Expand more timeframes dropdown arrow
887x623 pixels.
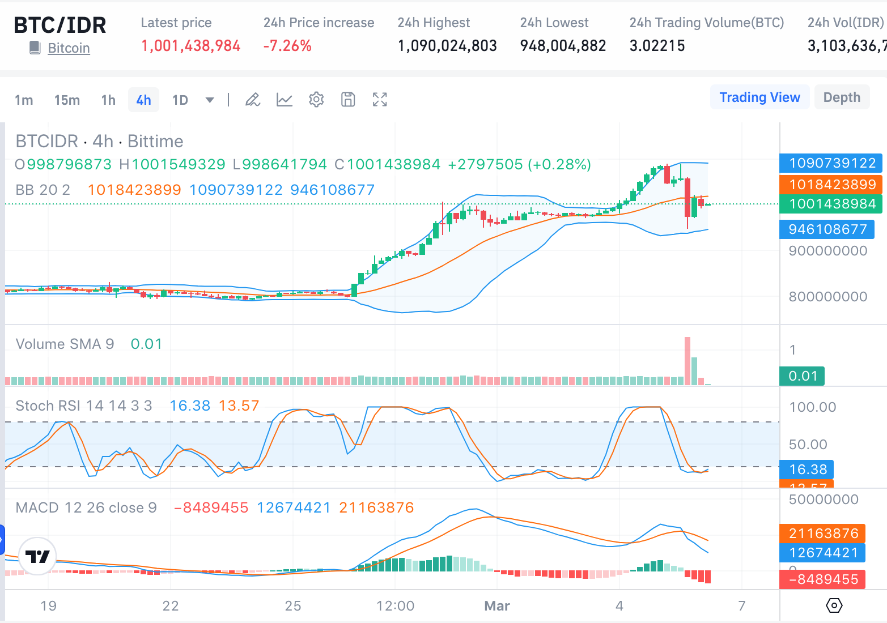(210, 100)
